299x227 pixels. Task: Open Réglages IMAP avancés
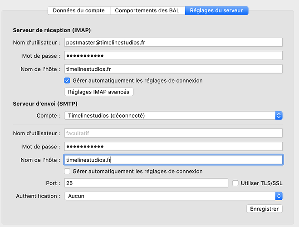tap(99, 92)
